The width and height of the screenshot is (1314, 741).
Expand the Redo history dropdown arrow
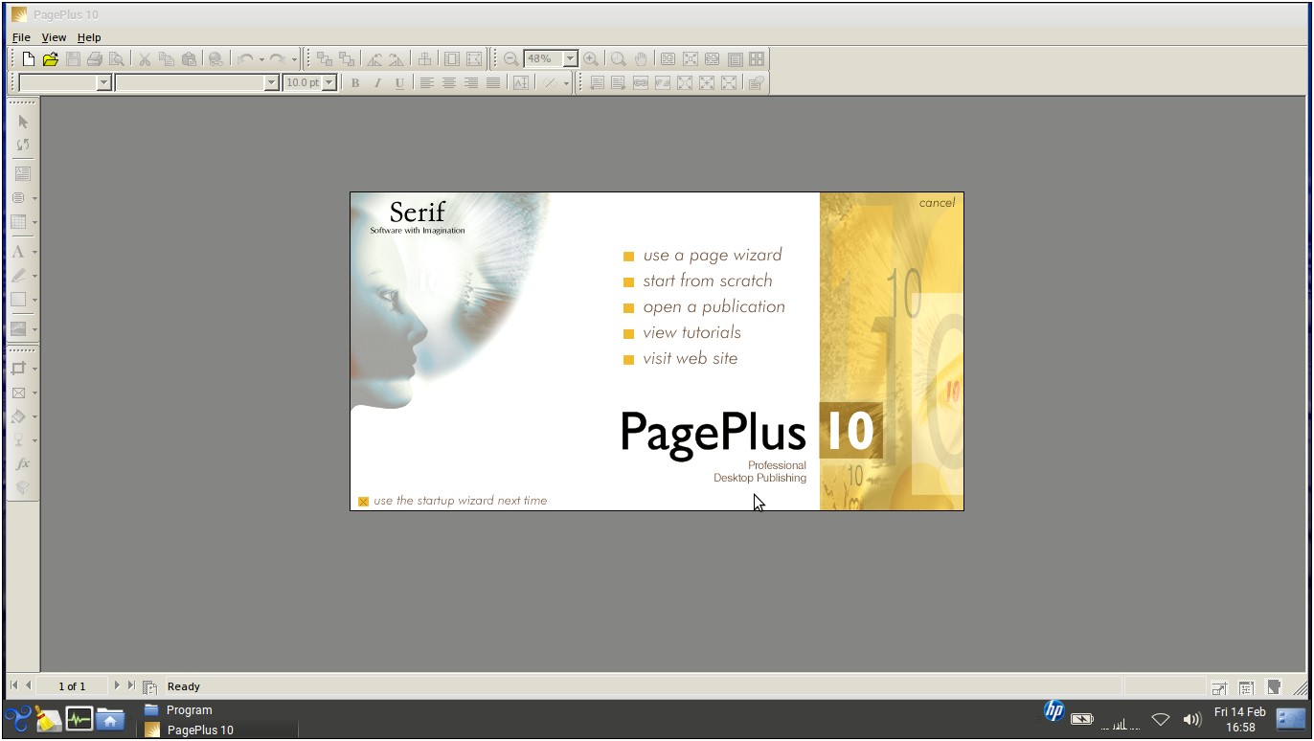pyautogui.click(x=293, y=59)
